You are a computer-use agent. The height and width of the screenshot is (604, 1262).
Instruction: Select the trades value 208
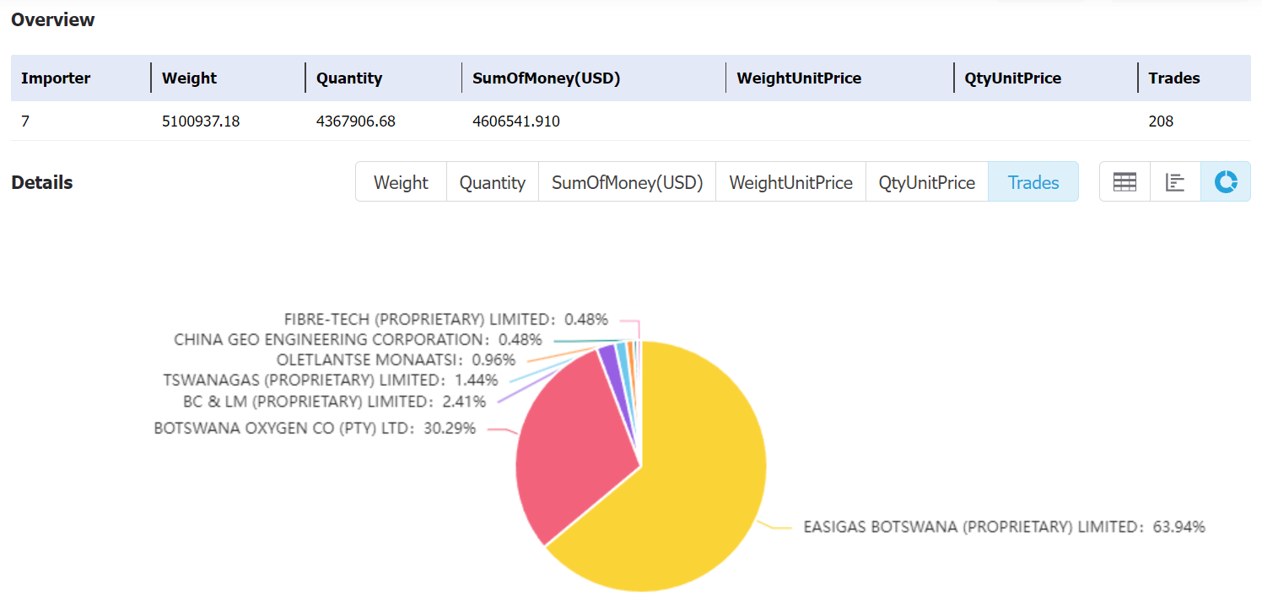tap(1161, 121)
